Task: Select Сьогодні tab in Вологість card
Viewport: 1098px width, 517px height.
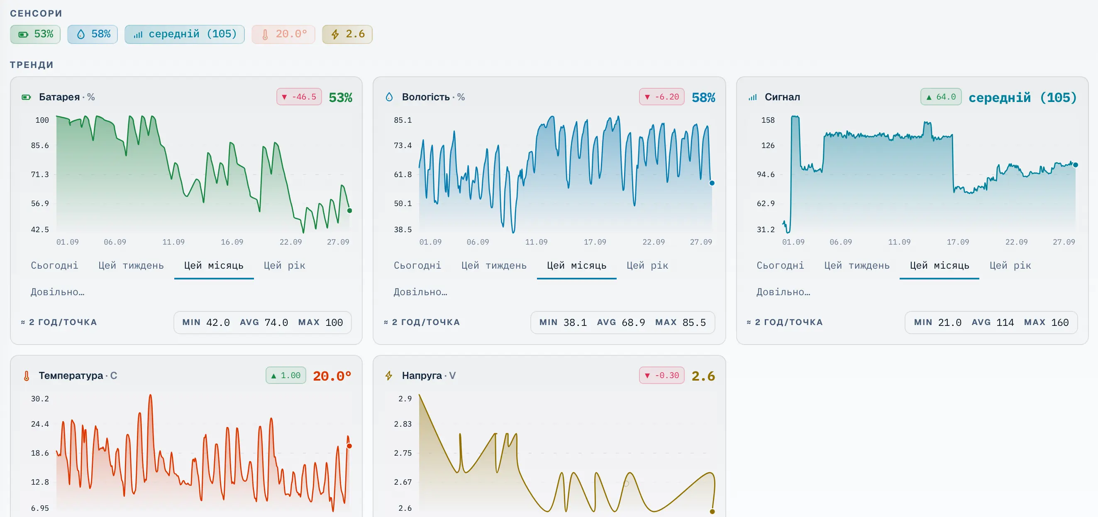Action: tap(418, 266)
